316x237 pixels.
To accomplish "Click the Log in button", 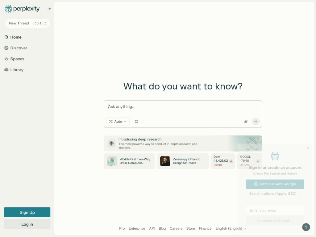I will 27,224.
